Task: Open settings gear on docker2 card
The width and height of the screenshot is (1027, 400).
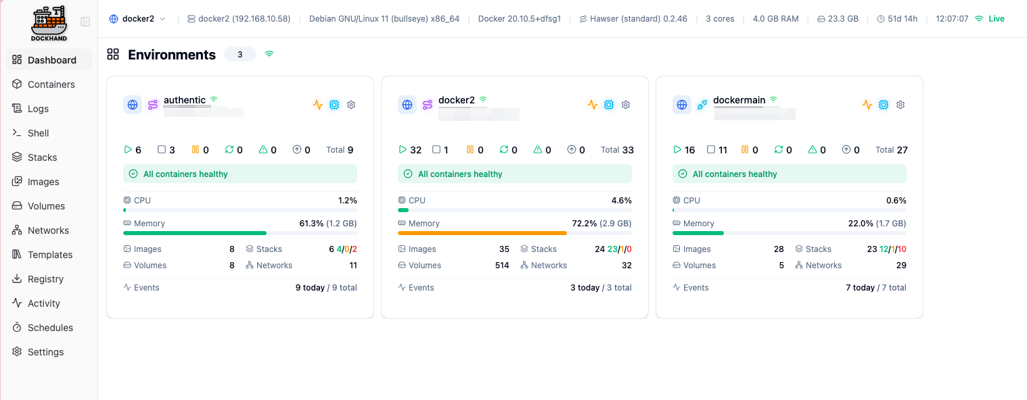Action: tap(626, 105)
